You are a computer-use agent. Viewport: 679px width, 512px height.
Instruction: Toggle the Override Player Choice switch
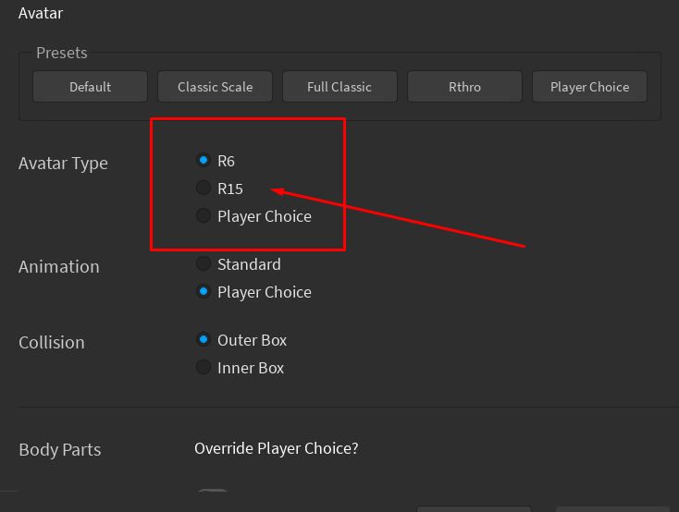213,497
